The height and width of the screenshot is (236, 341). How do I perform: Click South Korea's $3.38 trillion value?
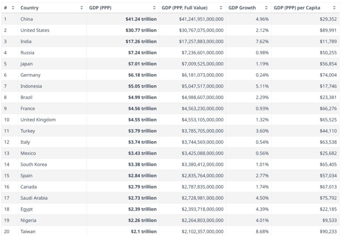coord(142,164)
